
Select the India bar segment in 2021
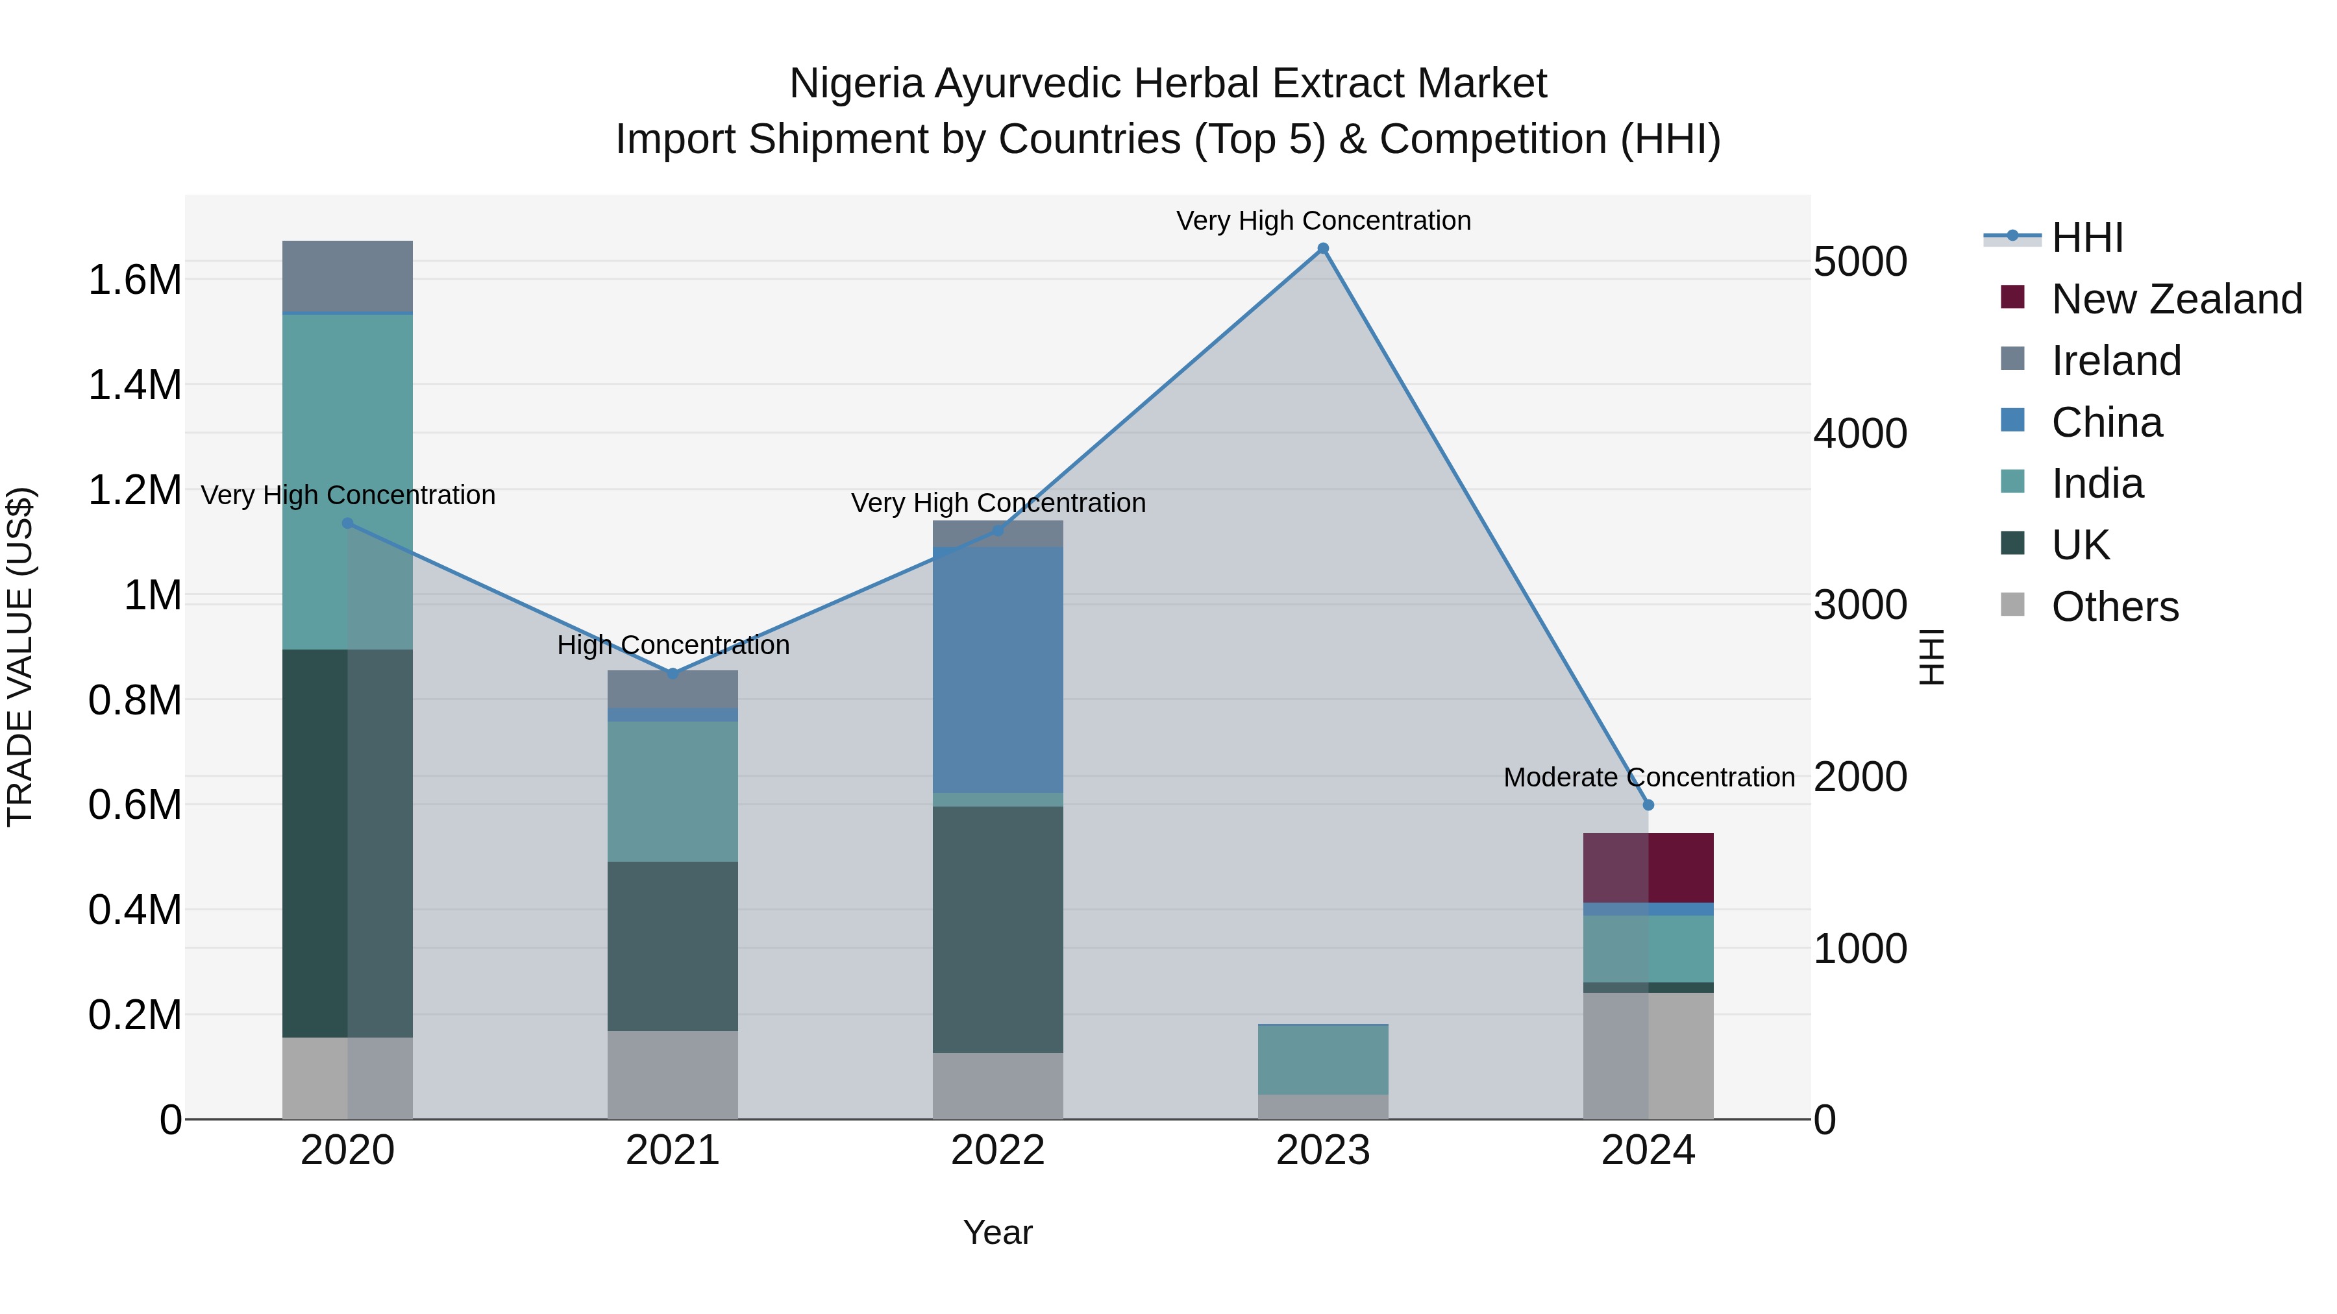coord(673,792)
